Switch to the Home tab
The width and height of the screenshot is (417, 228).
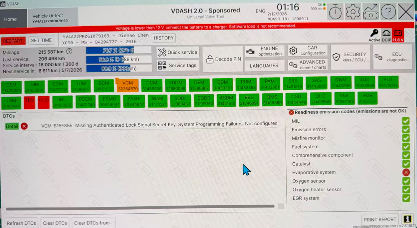pos(10,19)
